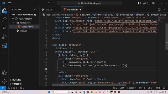Open app.py from the Explorer tree
168x94 pixels.
pyautogui.click(x=24, y=31)
